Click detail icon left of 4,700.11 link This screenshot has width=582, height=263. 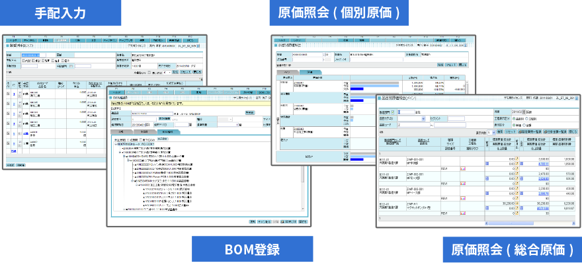pyautogui.click(x=522, y=164)
